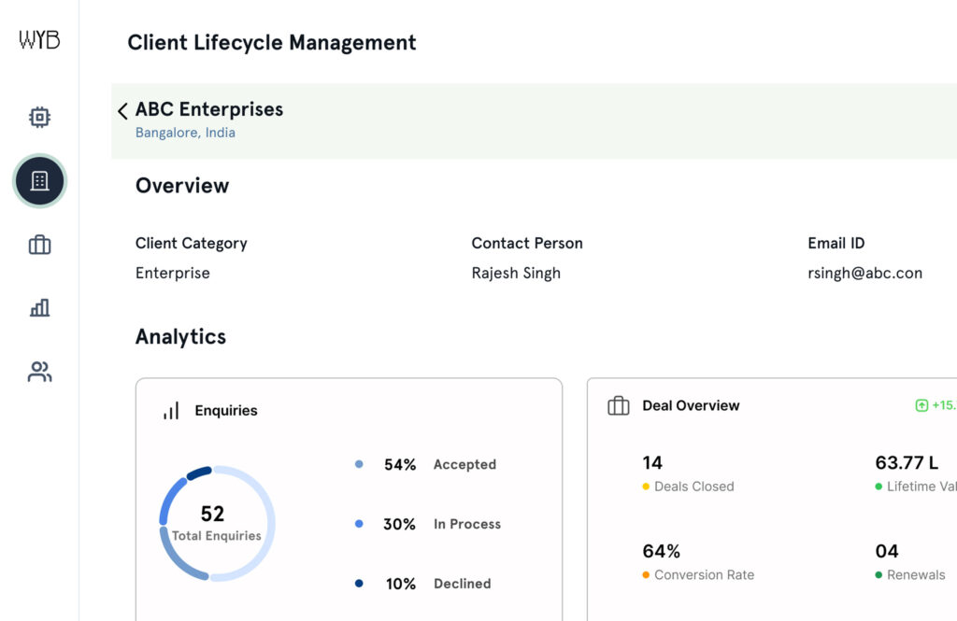Click the rsingh@abc.com email address

coord(864,274)
